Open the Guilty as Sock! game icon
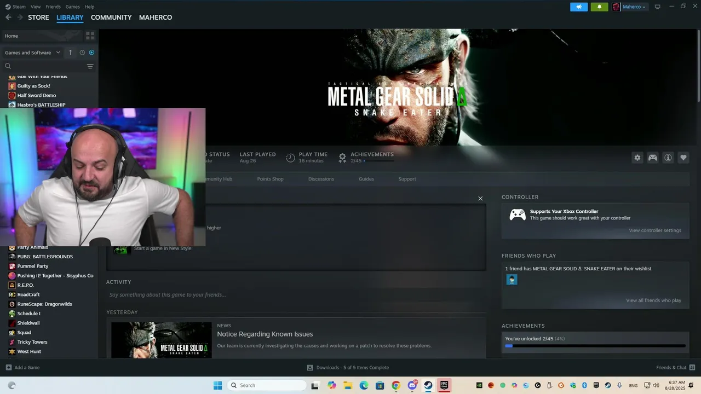The image size is (701, 394). pyautogui.click(x=12, y=86)
